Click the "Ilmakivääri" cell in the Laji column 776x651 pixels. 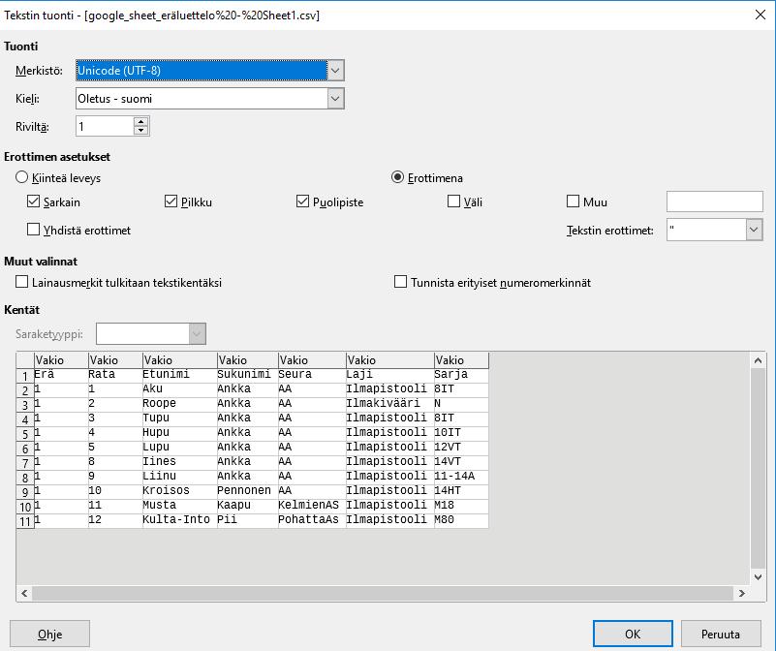[390, 404]
